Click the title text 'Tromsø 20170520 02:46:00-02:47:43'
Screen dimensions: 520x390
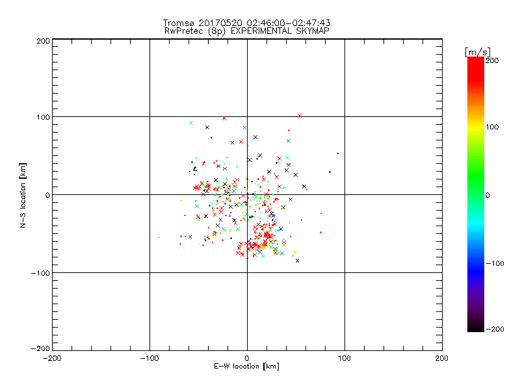(246, 23)
